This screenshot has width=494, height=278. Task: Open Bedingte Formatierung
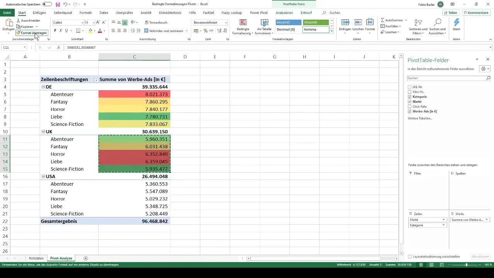[x=243, y=27]
